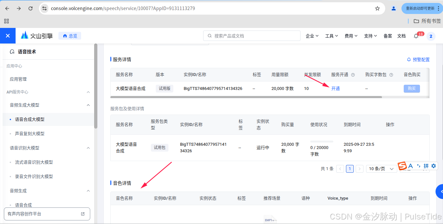443x224 pixels.
Task: Select page 1 in pagination
Action: point(350,169)
